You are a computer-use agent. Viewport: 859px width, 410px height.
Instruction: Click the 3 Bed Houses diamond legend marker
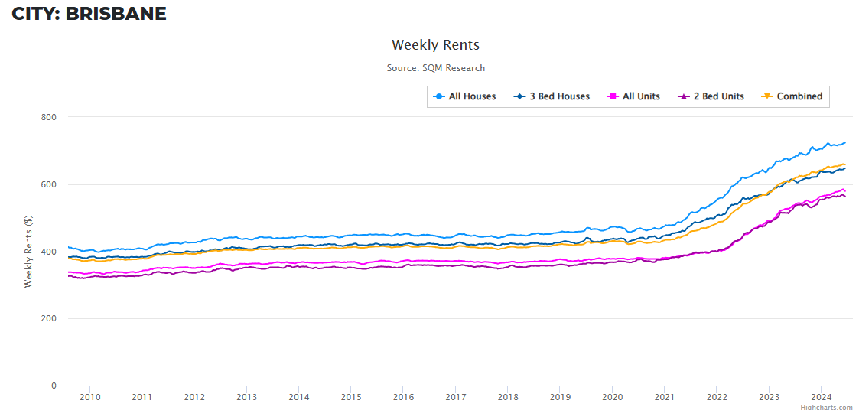point(519,97)
